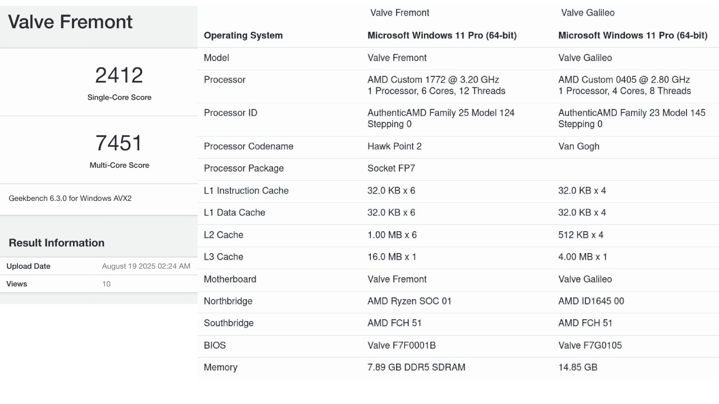The image size is (719, 404).
Task: Click the Result Information heading
Action: tap(57, 243)
